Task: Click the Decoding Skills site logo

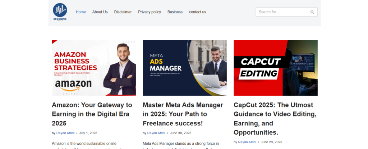Action: pos(60,12)
